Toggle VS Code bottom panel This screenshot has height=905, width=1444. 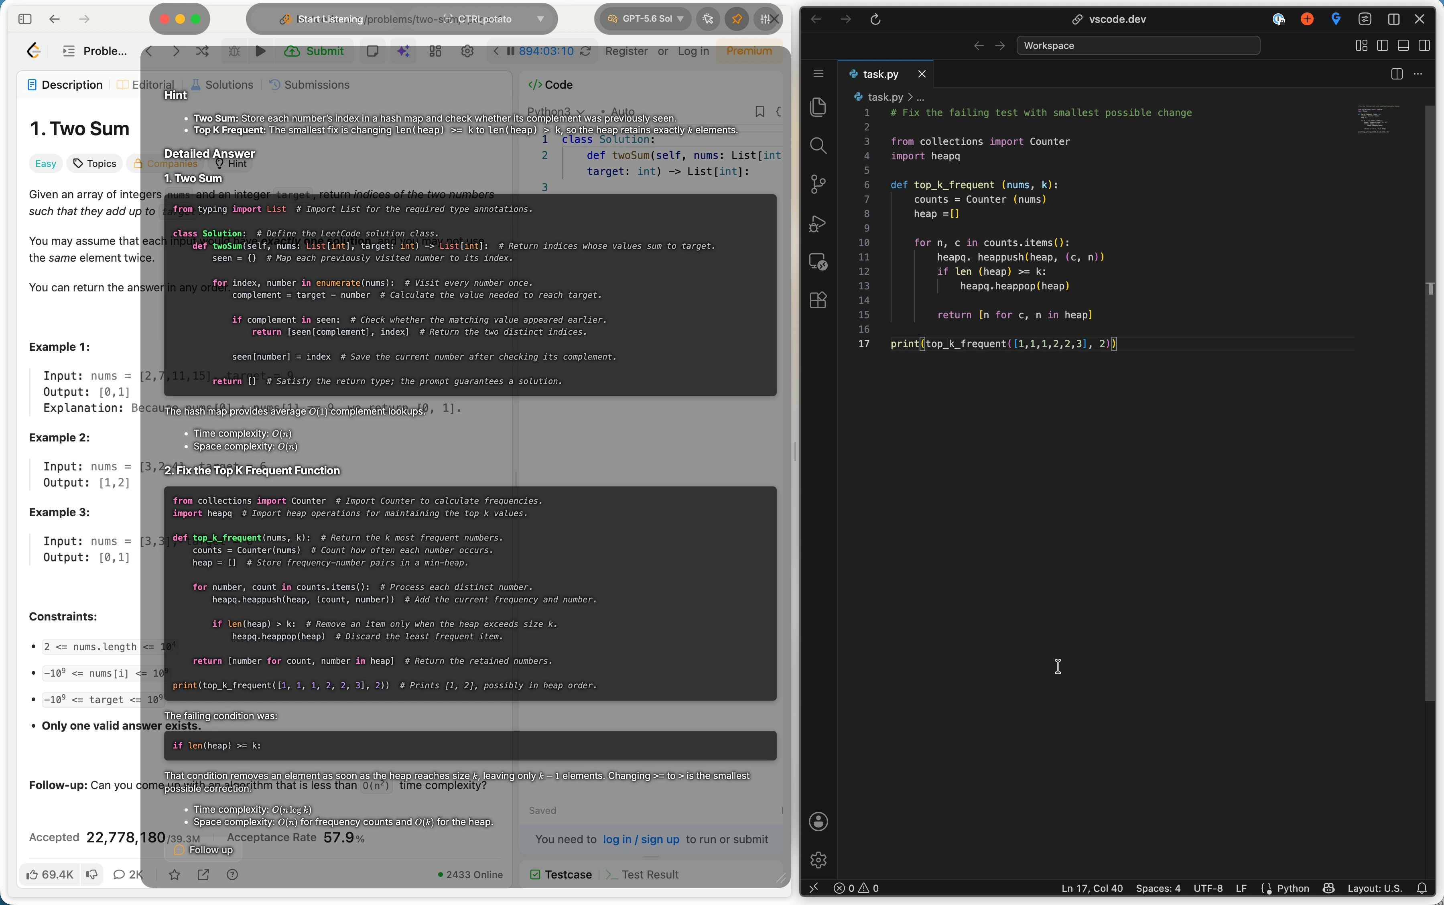point(1403,45)
